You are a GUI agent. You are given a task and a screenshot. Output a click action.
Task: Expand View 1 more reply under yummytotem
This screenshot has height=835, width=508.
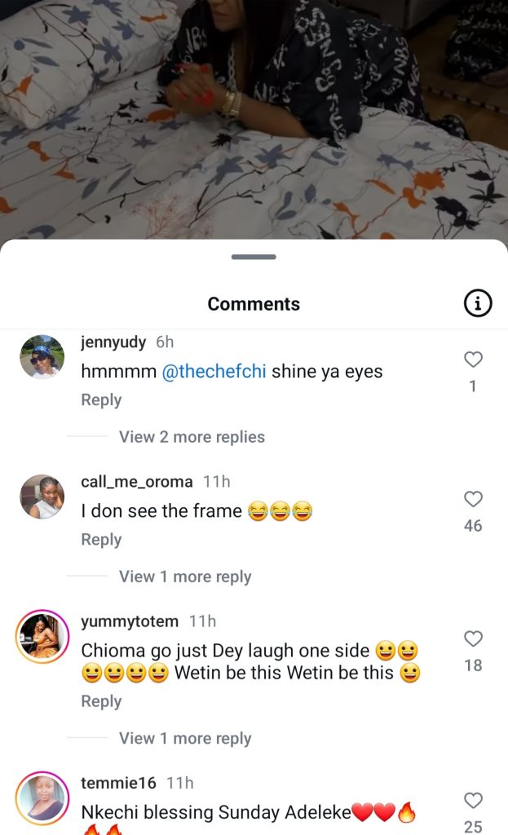click(185, 739)
